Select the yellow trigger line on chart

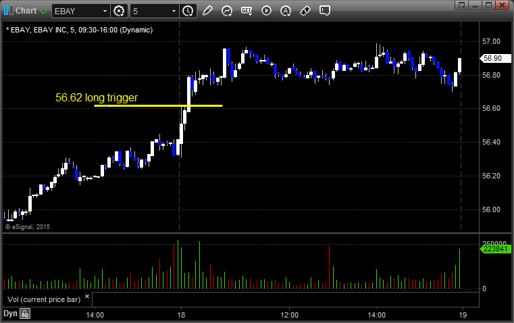click(158, 105)
